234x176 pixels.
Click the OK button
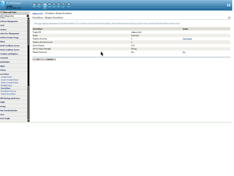38,60
